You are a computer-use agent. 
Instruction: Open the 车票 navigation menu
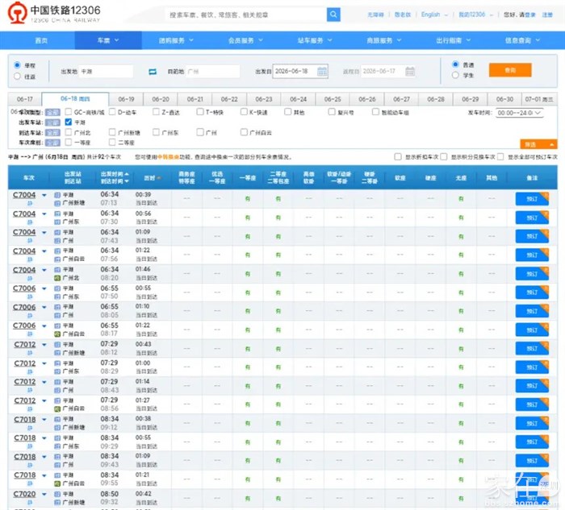click(108, 40)
